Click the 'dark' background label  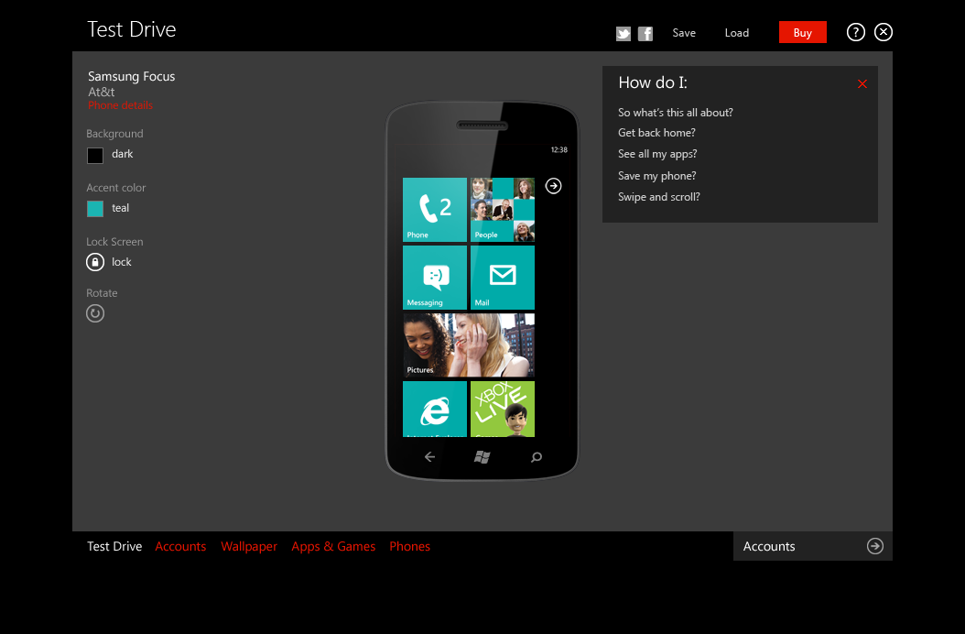pyautogui.click(x=122, y=154)
